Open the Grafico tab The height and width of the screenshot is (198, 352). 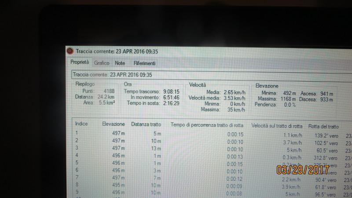(102, 63)
